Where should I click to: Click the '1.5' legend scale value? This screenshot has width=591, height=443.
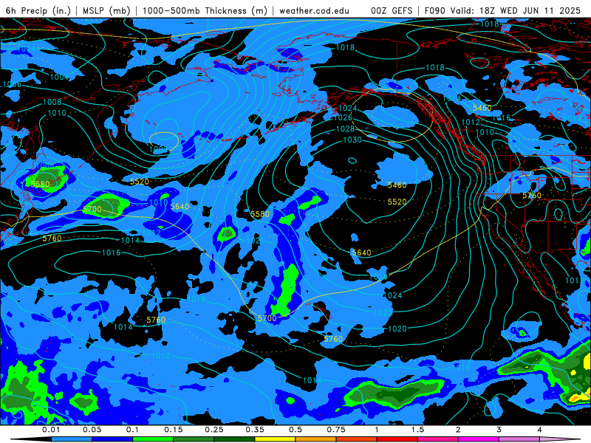coord(417,430)
